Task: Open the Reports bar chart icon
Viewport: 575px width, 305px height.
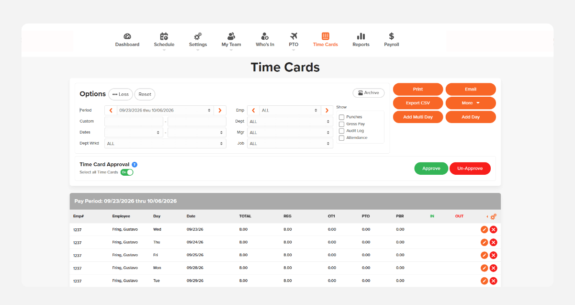Action: [x=361, y=36]
